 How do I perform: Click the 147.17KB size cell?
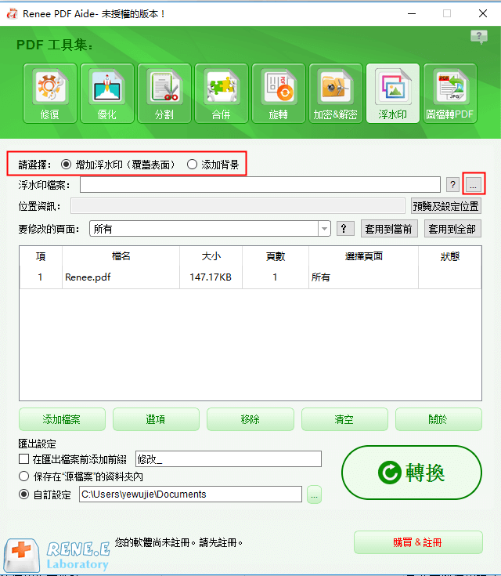211,277
